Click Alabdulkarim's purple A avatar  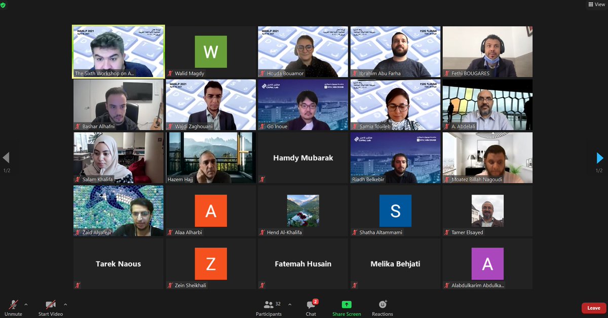pos(487,264)
